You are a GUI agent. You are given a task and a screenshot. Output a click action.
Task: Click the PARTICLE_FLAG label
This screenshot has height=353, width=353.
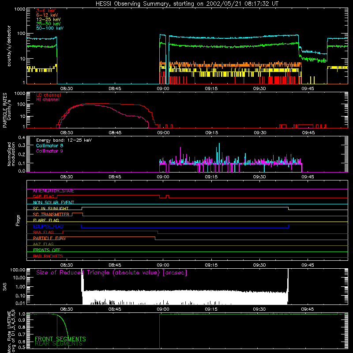[x=49, y=238]
